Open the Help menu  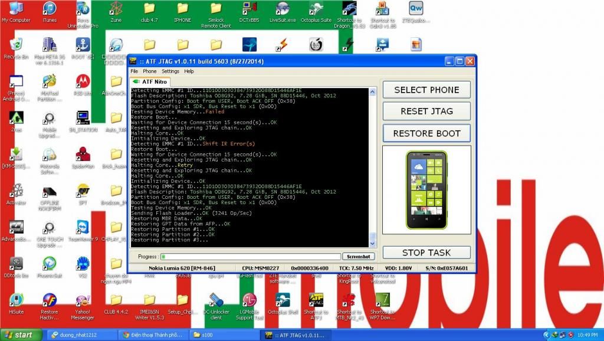point(189,71)
